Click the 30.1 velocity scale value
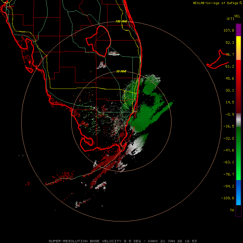 [230, 90]
